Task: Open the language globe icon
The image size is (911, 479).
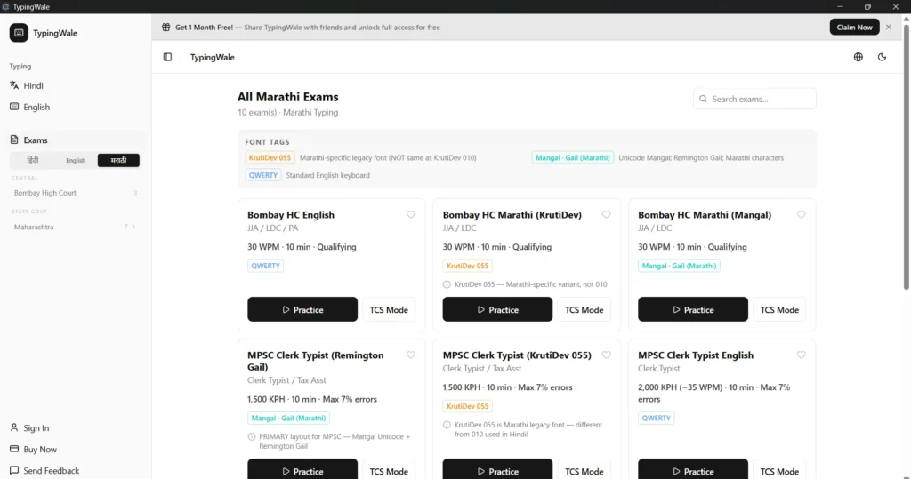Action: point(859,57)
